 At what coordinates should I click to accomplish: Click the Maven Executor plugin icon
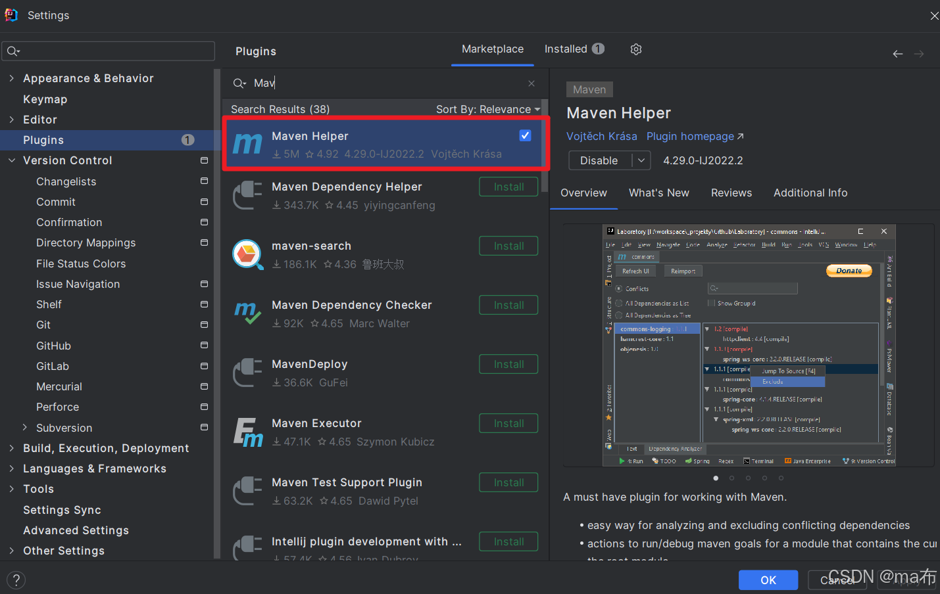click(248, 432)
